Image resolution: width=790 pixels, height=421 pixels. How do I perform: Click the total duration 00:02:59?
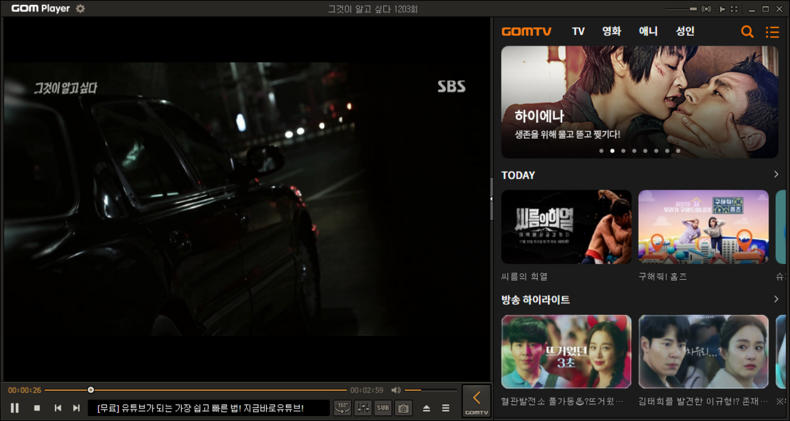pyautogui.click(x=367, y=390)
